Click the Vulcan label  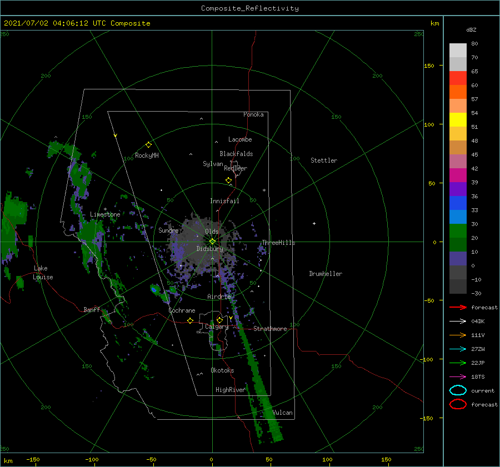click(x=283, y=413)
